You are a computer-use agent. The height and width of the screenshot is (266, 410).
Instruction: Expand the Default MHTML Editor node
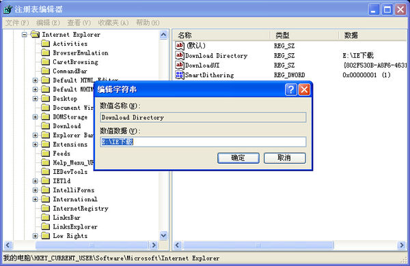tap(35, 89)
